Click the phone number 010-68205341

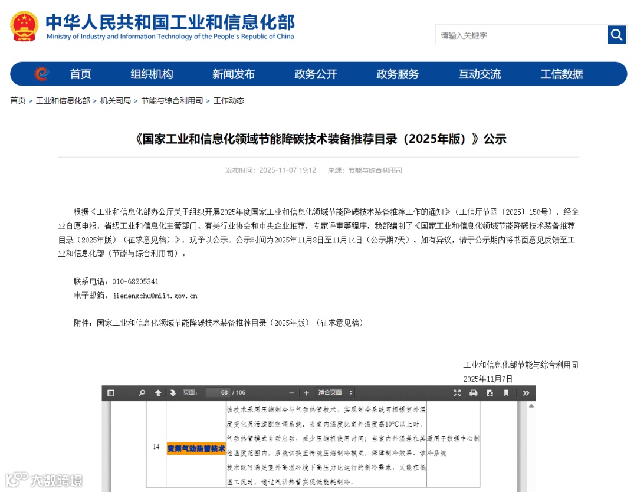point(135,281)
